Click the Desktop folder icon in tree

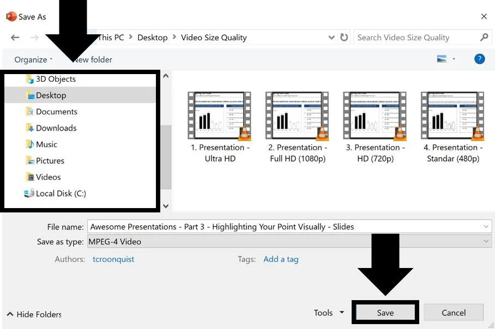(x=29, y=95)
